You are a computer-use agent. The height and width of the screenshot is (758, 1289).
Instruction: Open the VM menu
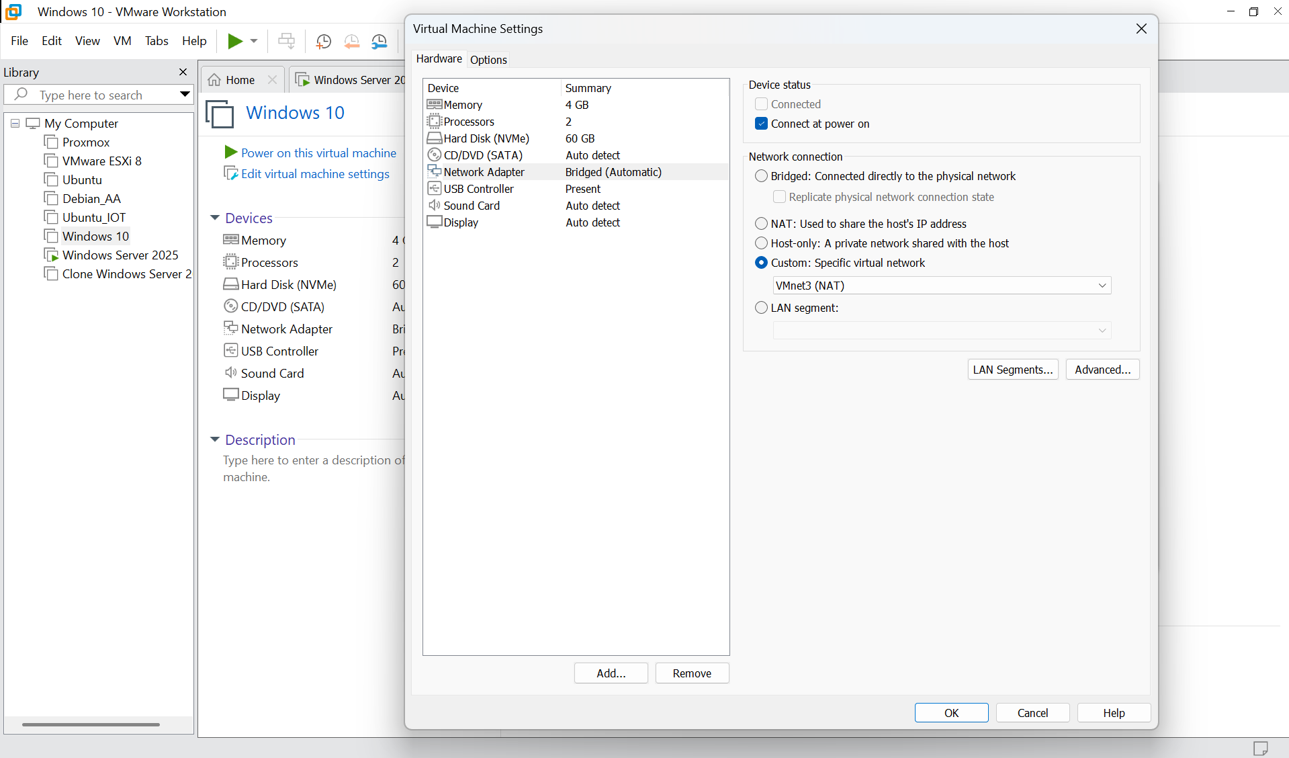click(x=122, y=41)
